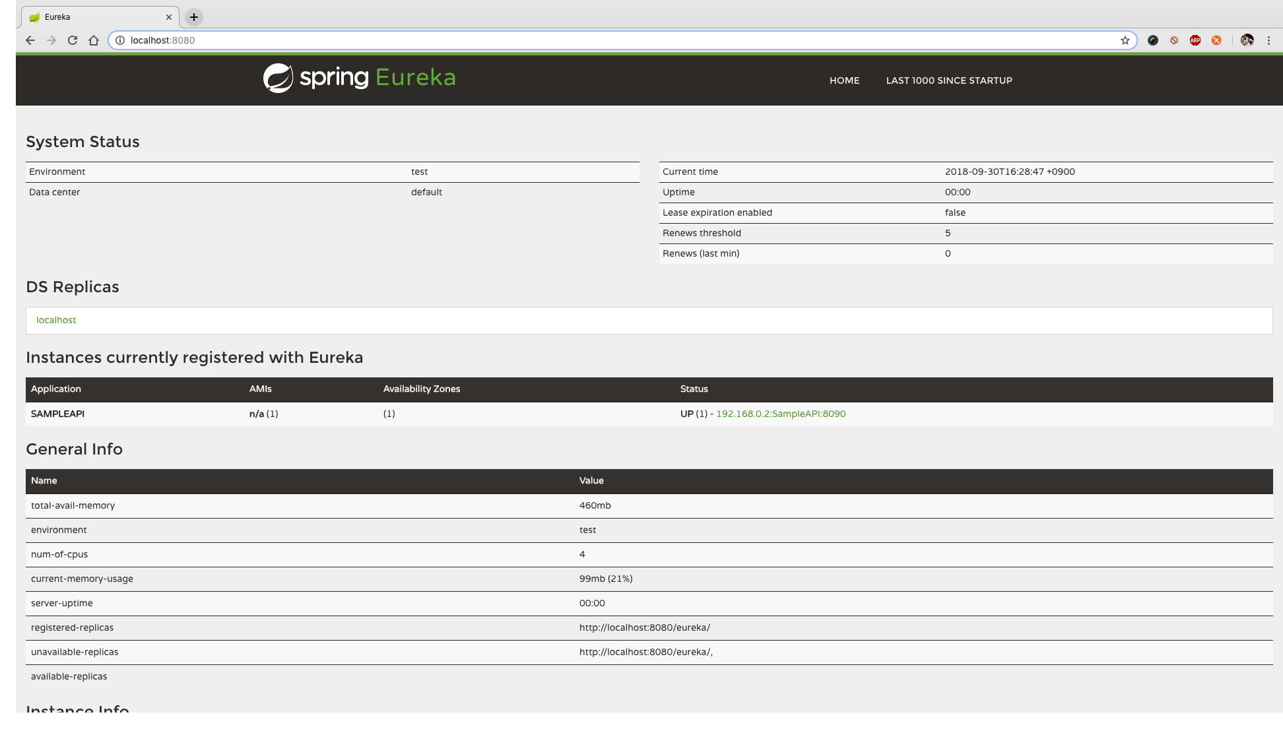Bookmark this page with the star icon
Image resolution: width=1283 pixels, height=731 pixels.
pos(1125,40)
